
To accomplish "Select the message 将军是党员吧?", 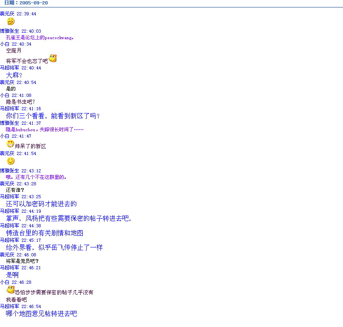I will (22, 261).
